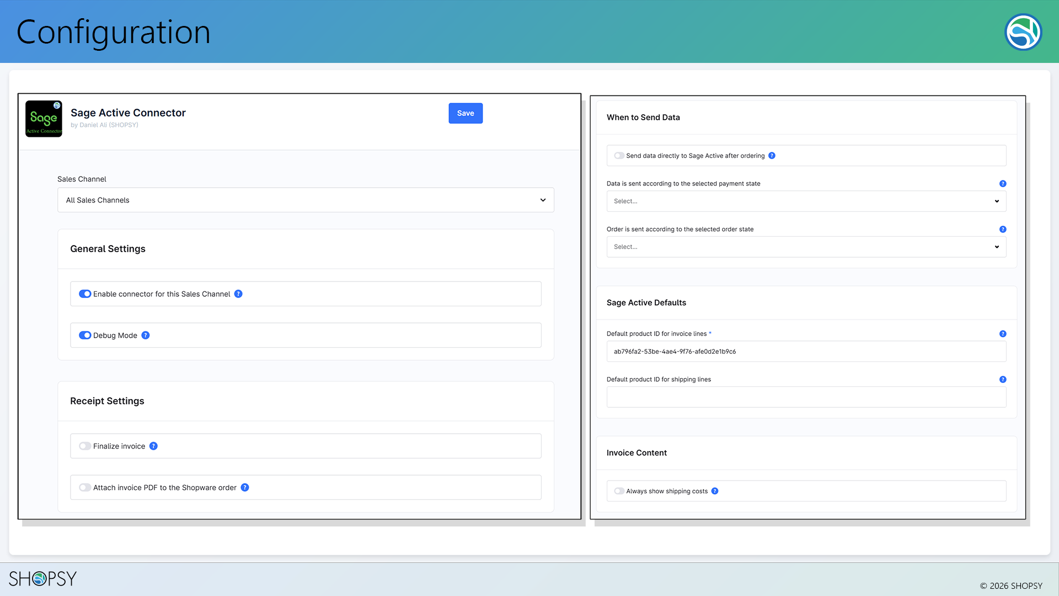Enable Attach invoice PDF to Shopware order
1059x596 pixels.
pyautogui.click(x=85, y=488)
